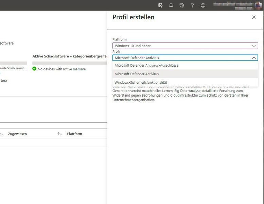Click sort arrows beside Plattform column
The width and height of the screenshot is (264, 204).
click(60, 134)
